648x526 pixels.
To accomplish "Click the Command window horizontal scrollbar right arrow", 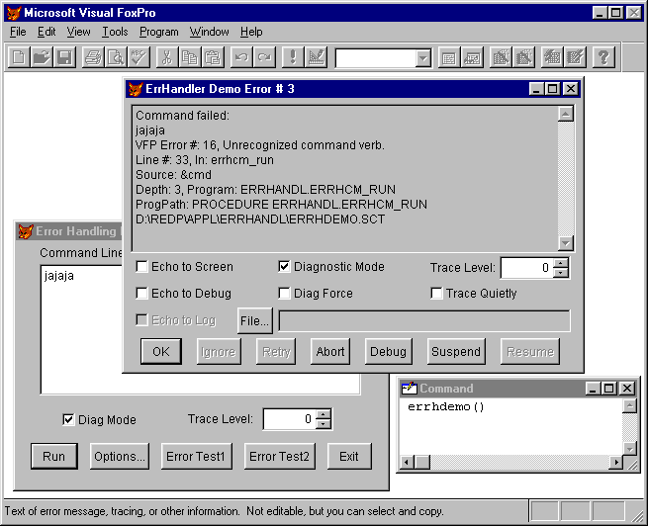I will [x=616, y=462].
